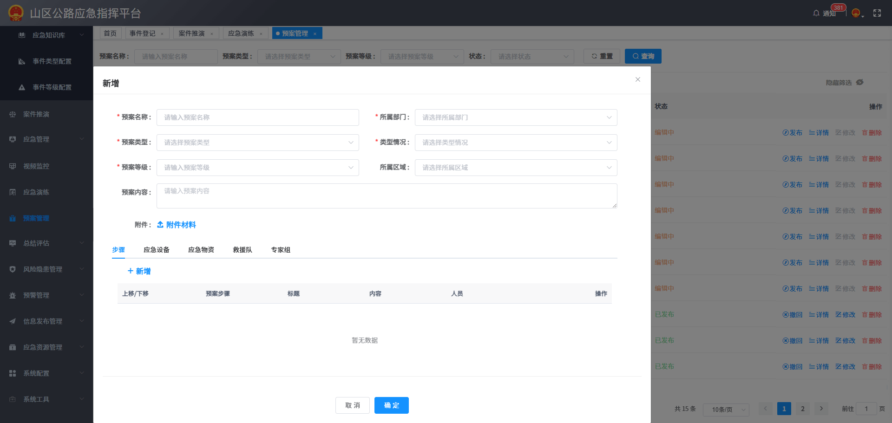Click the 确定 button

(391, 405)
